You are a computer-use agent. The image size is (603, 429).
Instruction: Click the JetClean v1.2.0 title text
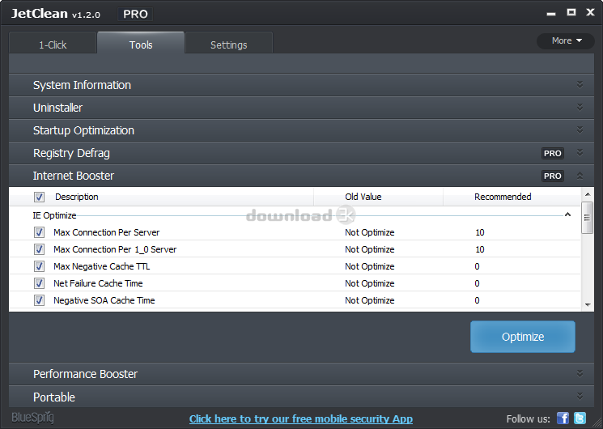point(56,14)
